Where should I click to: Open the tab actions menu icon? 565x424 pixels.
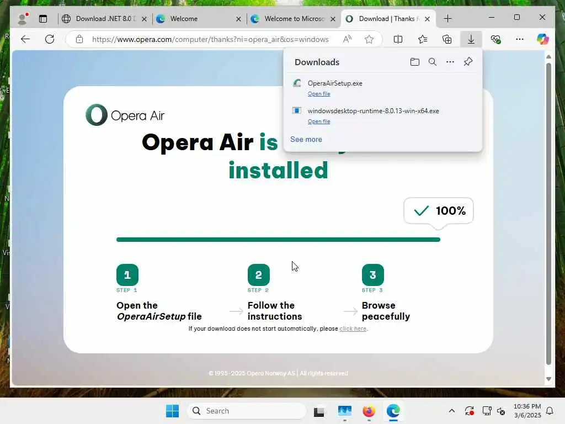click(x=43, y=19)
